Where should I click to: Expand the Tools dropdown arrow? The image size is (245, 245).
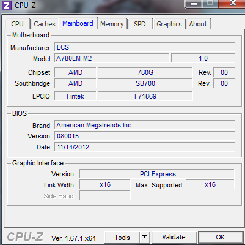click(x=145, y=237)
